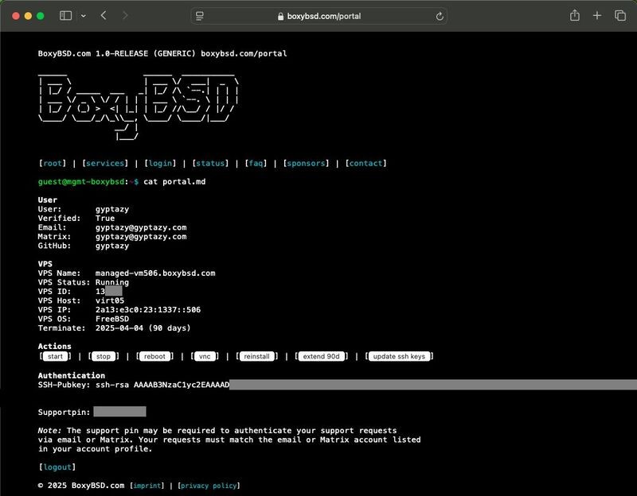Click the VPS host value virt05

pos(110,300)
